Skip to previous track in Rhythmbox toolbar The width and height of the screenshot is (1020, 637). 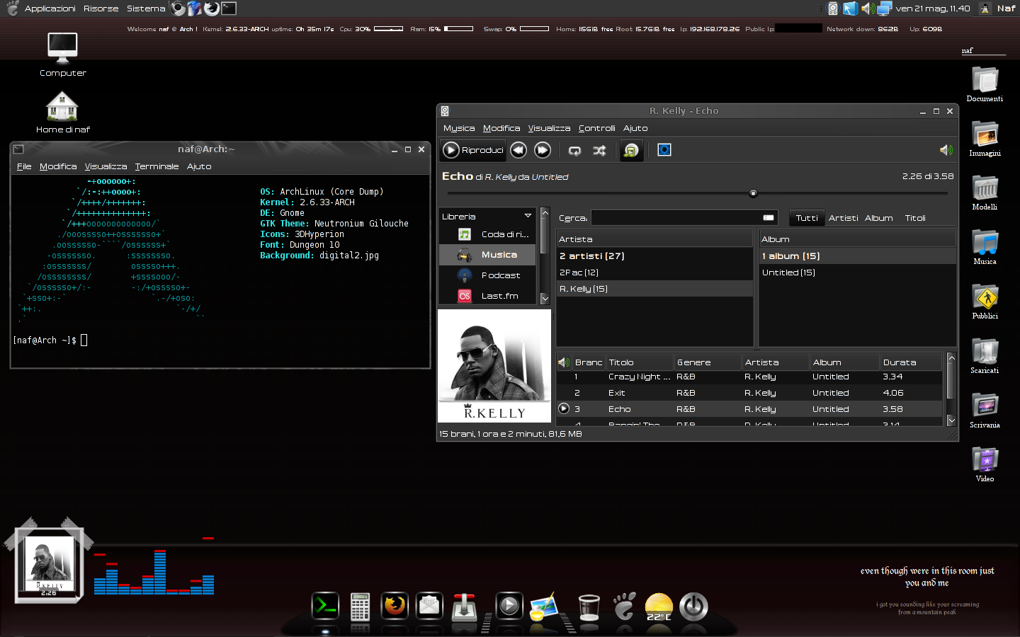coord(518,150)
